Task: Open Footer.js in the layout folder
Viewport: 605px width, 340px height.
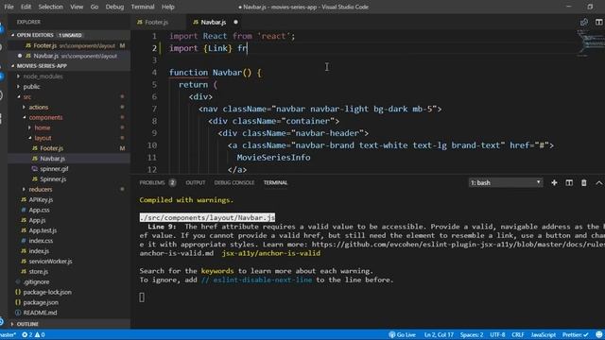Action: [x=51, y=148]
